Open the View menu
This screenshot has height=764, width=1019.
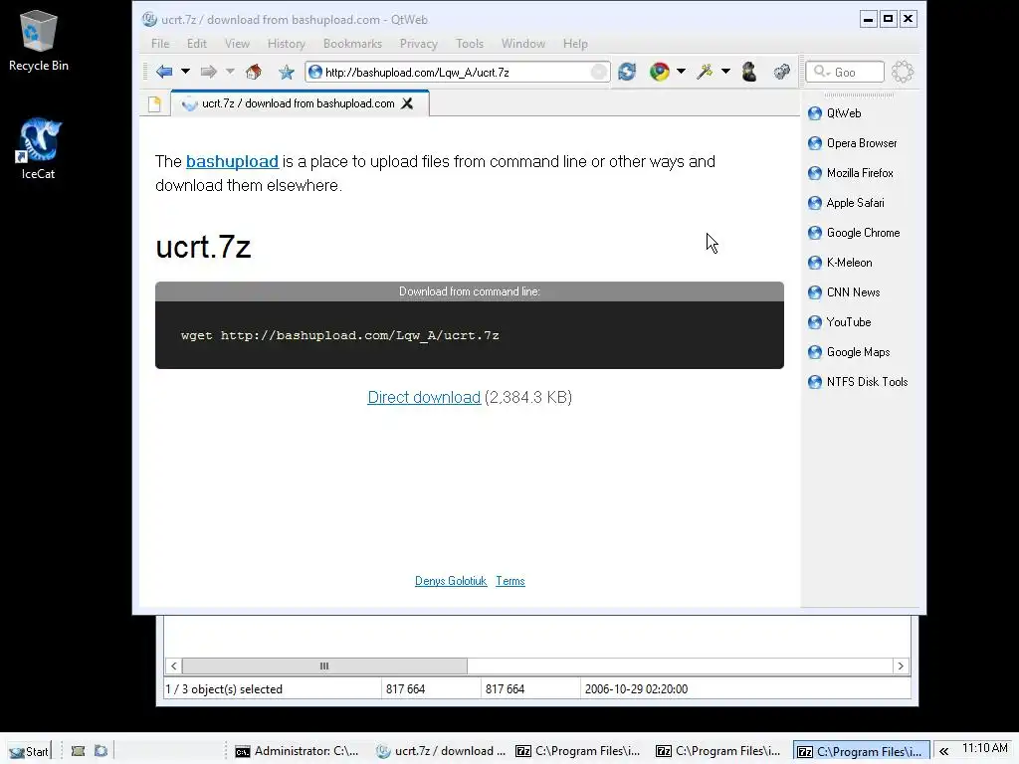237,44
